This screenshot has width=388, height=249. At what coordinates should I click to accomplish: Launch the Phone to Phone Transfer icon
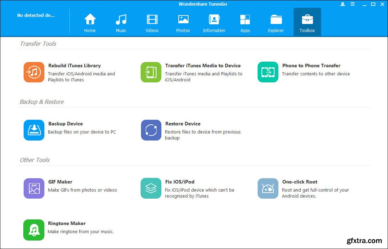pos(268,72)
